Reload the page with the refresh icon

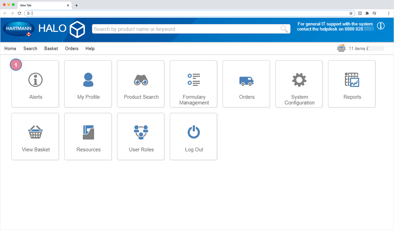click(19, 13)
